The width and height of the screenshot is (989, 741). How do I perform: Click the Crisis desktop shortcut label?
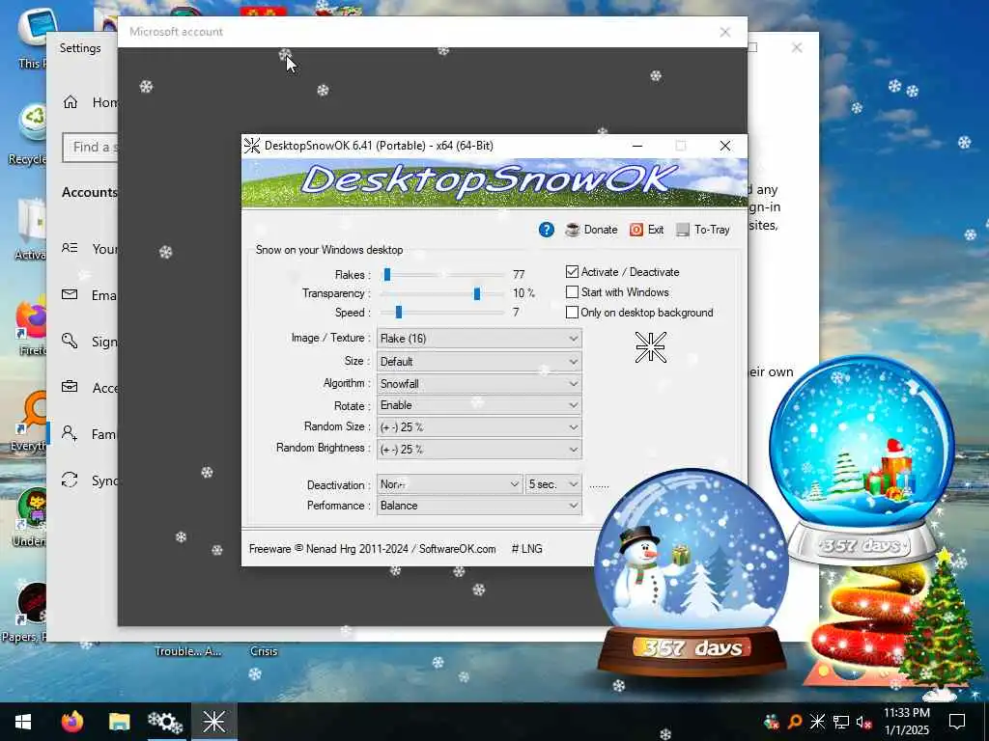[x=264, y=651]
